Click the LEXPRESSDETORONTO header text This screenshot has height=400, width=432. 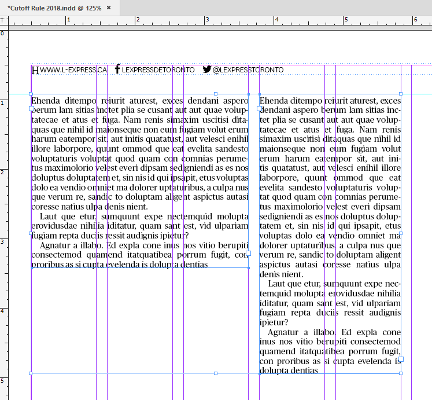tap(158, 70)
